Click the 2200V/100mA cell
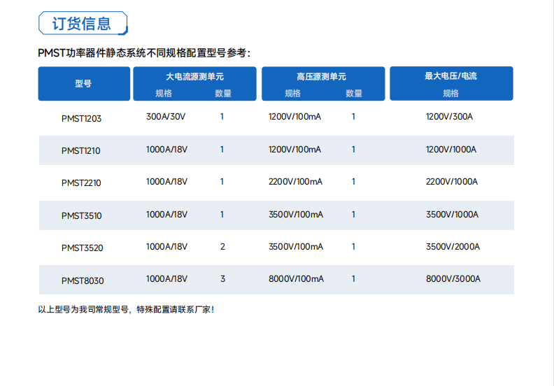Image resolution: width=554 pixels, height=386 pixels. click(x=295, y=182)
